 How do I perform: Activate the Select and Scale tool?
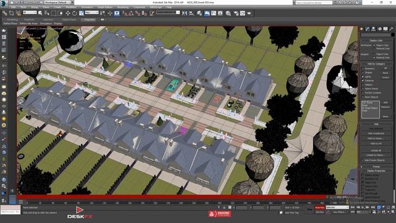tap(81, 13)
